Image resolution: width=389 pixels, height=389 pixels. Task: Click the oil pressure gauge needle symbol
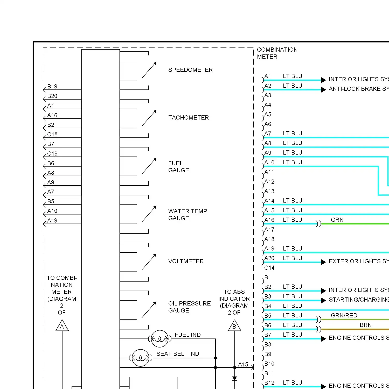tap(149, 310)
